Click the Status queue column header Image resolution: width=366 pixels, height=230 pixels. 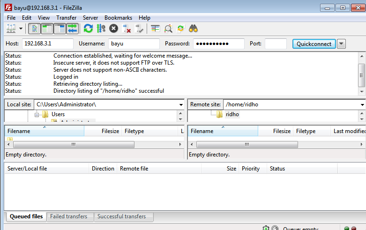[302, 169]
